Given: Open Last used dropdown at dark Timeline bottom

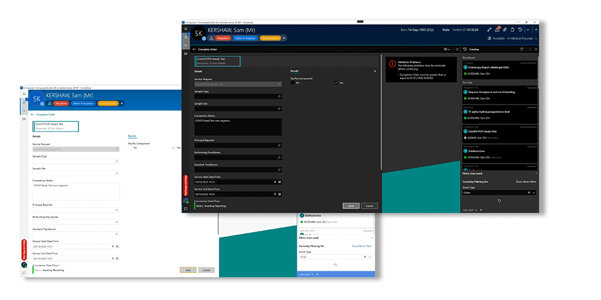Looking at the screenshot, I should coord(470,209).
